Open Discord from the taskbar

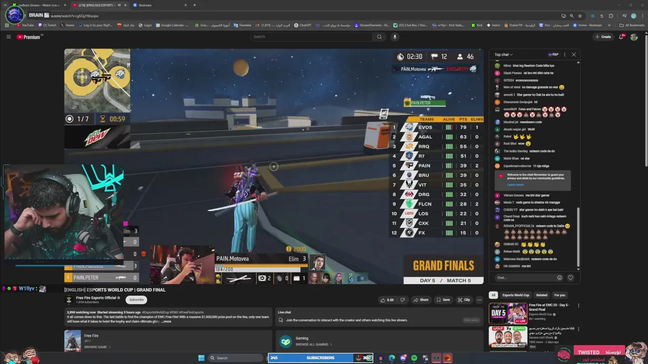tap(403, 358)
